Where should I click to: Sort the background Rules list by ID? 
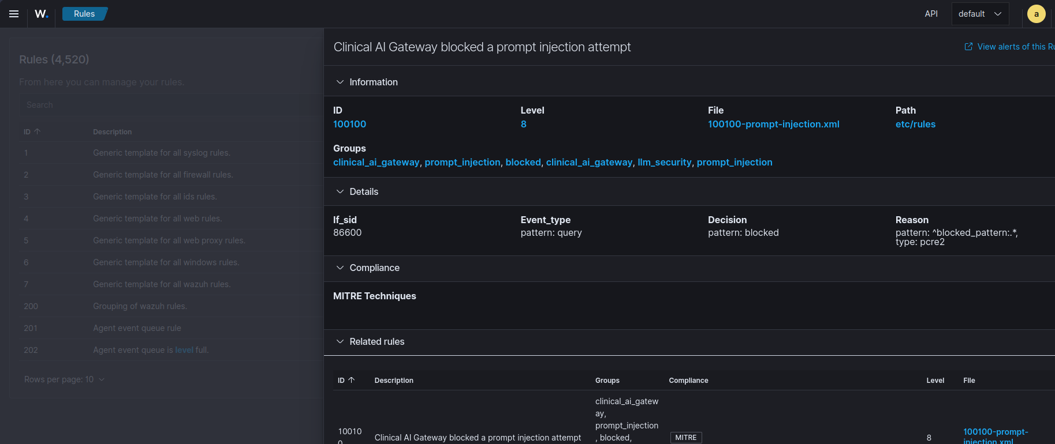32,132
